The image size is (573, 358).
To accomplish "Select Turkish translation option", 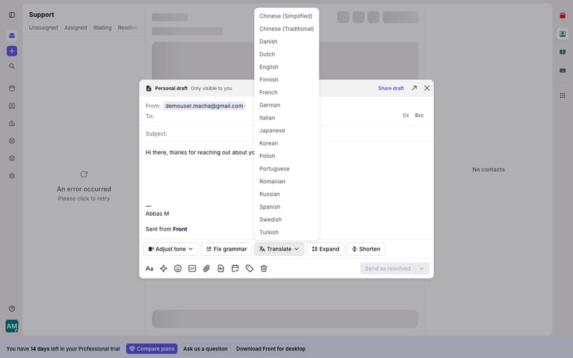I will 286,232.
